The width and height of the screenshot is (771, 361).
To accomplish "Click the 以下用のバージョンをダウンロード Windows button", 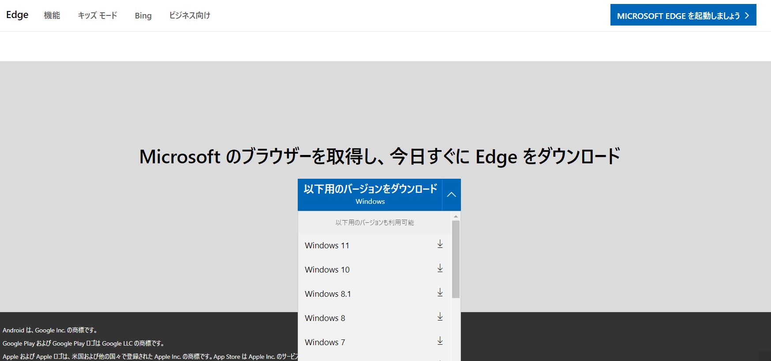I will 370,195.
